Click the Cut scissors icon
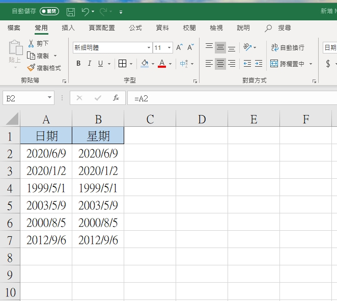The width and height of the screenshot is (337, 301). (32, 44)
